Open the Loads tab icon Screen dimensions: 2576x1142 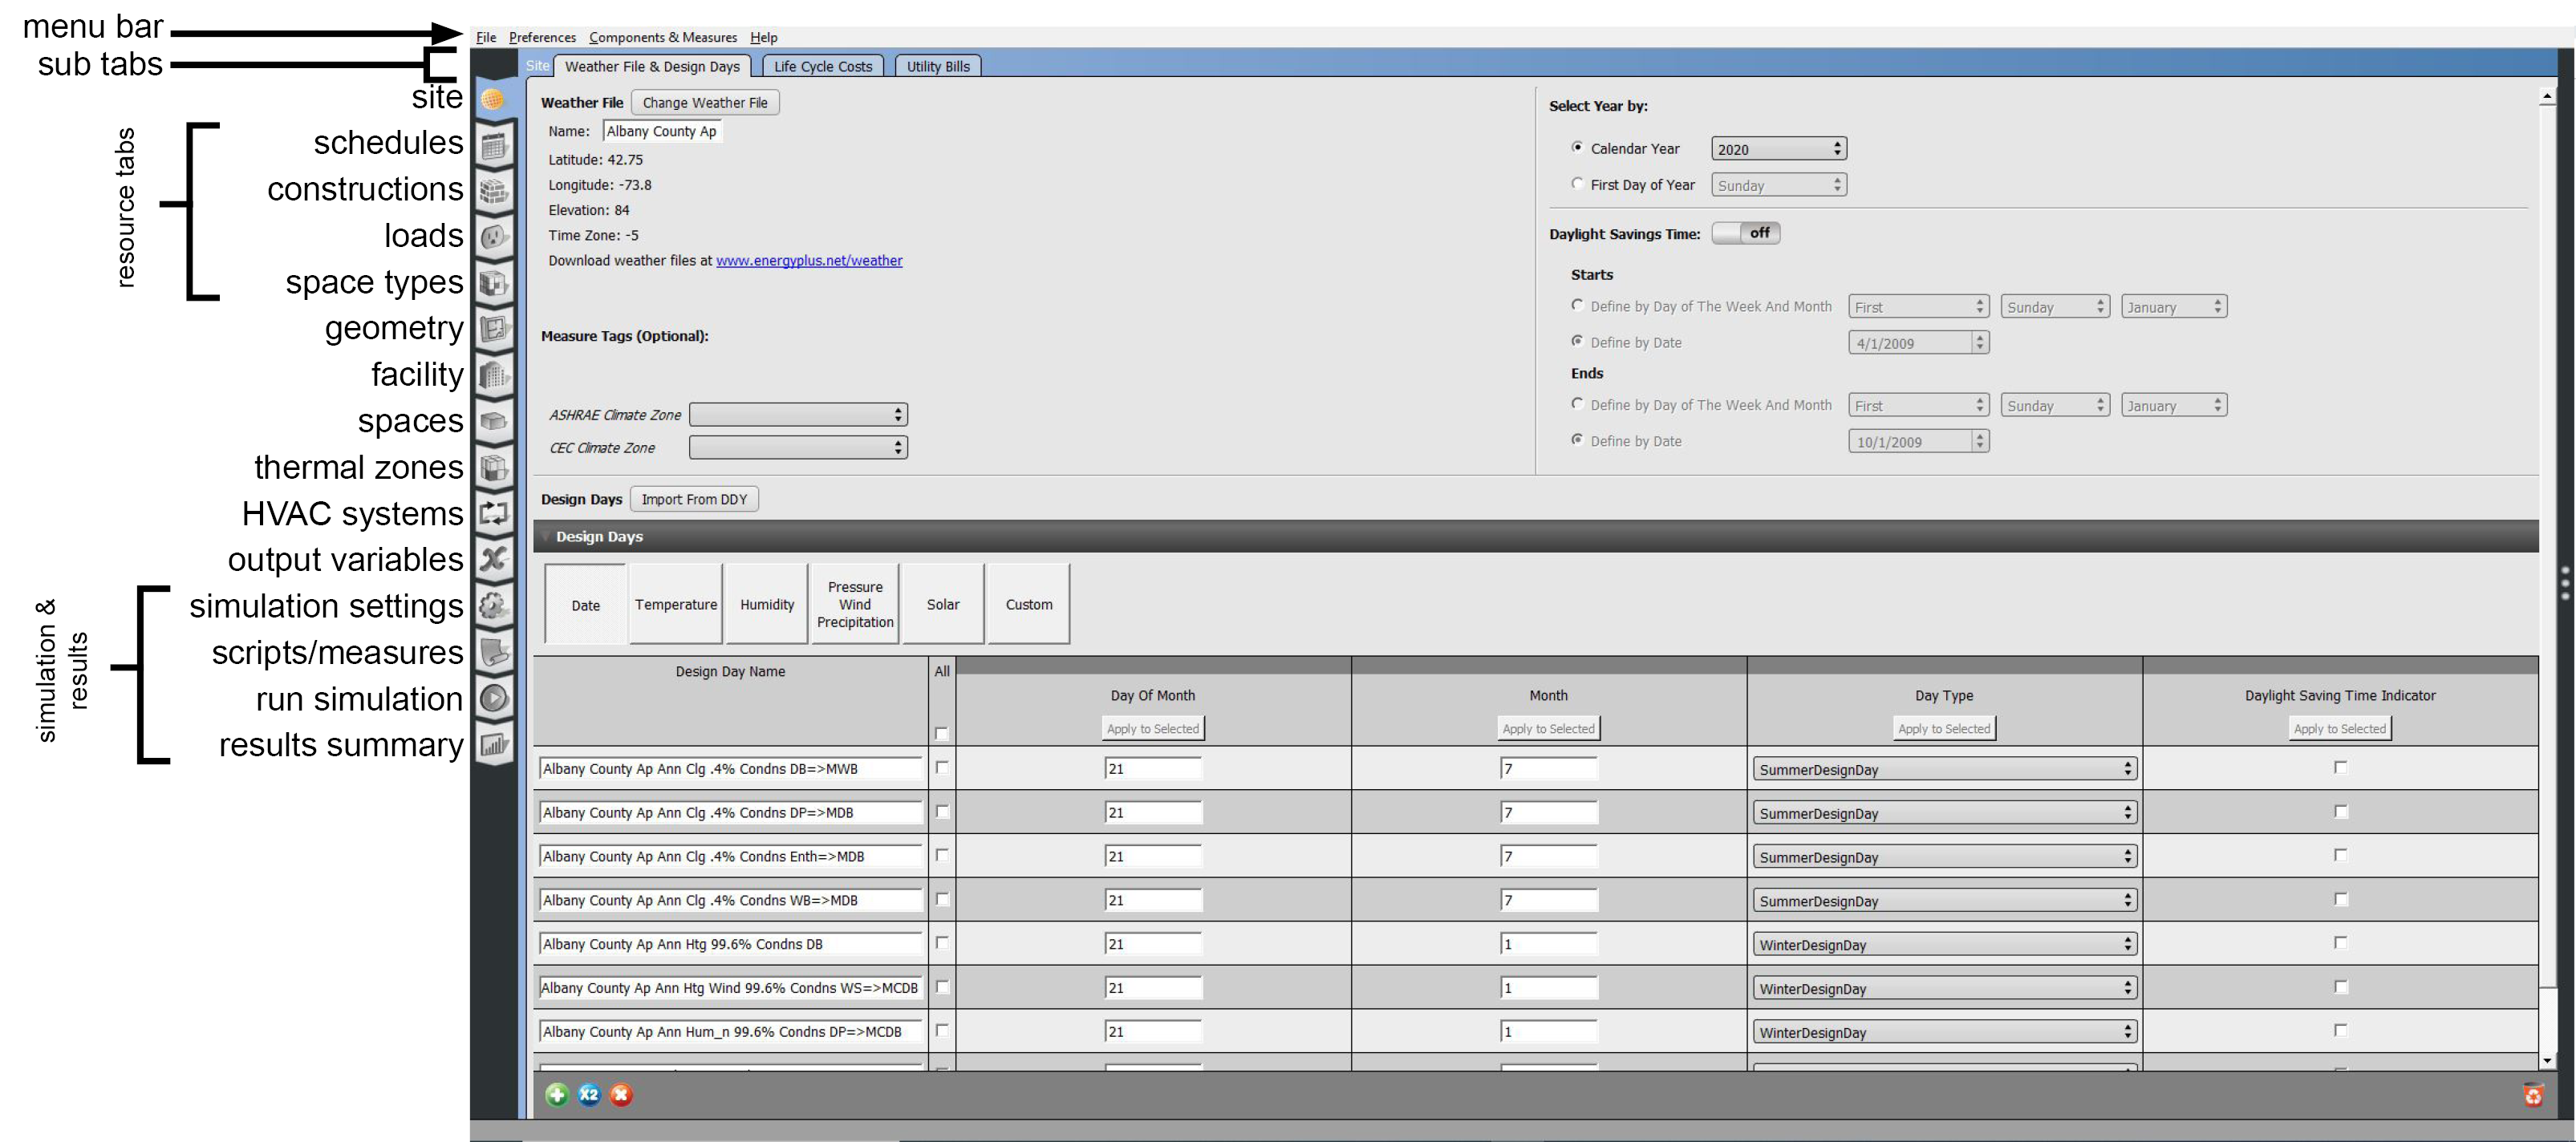pos(493,237)
